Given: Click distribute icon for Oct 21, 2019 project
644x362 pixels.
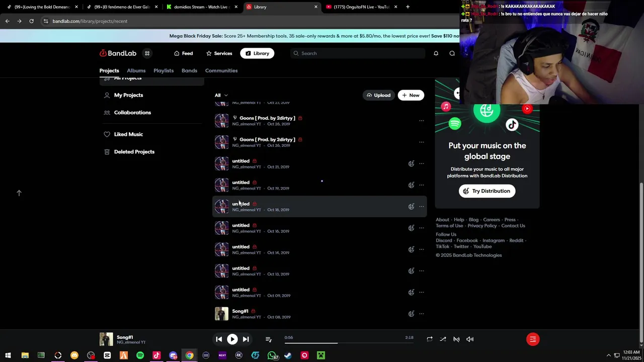Looking at the screenshot, I should [x=411, y=163].
